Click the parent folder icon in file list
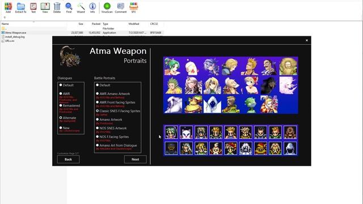 (3, 28)
